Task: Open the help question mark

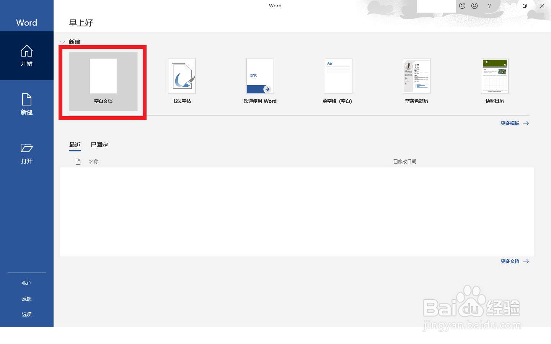Action: point(489,6)
